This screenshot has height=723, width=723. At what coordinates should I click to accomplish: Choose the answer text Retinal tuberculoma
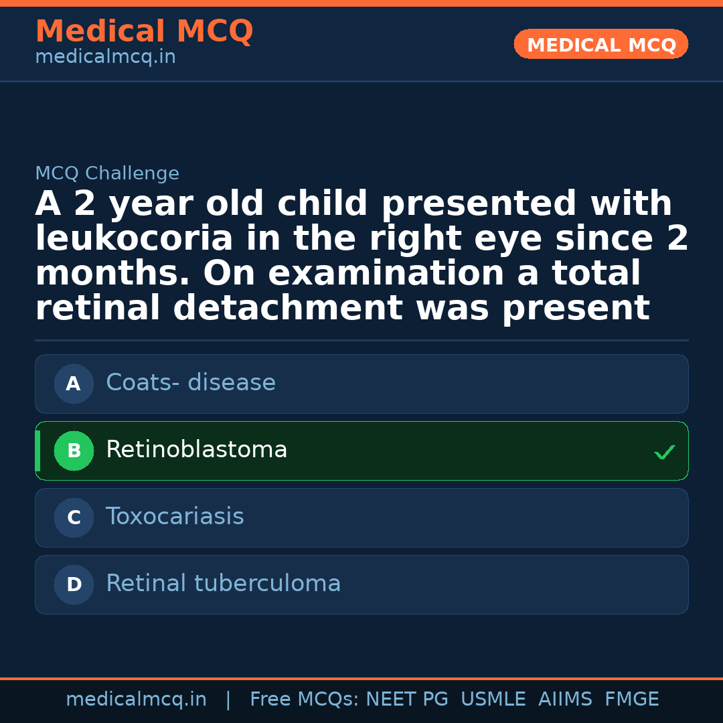[224, 584]
